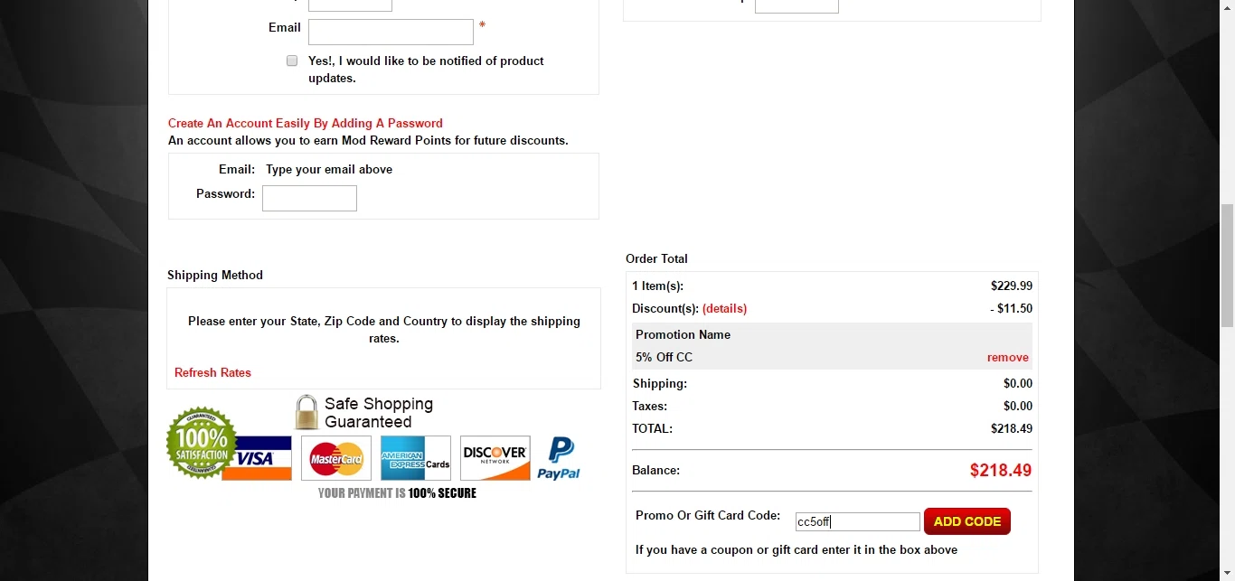Click Create An Account heading link
The height and width of the screenshot is (581, 1235).
pos(306,123)
